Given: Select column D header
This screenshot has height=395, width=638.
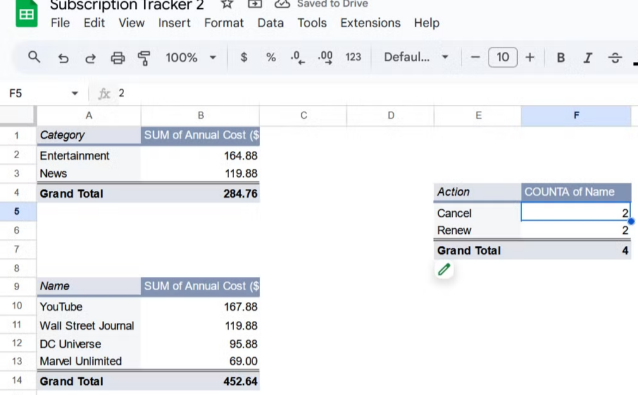Looking at the screenshot, I should coord(391,116).
